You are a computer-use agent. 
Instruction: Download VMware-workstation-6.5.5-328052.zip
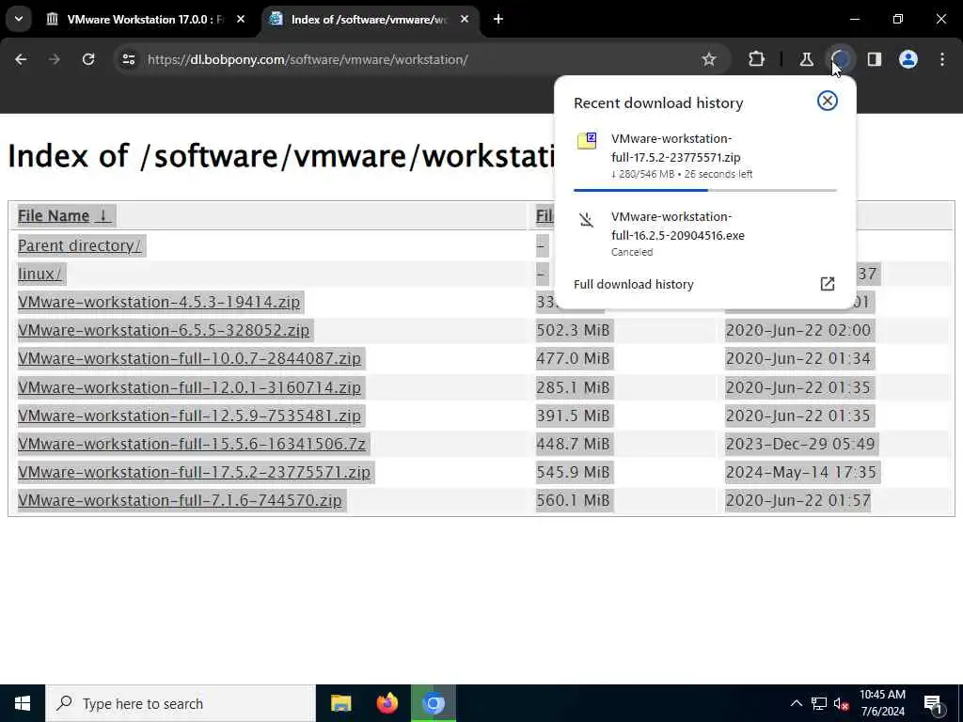click(x=164, y=330)
